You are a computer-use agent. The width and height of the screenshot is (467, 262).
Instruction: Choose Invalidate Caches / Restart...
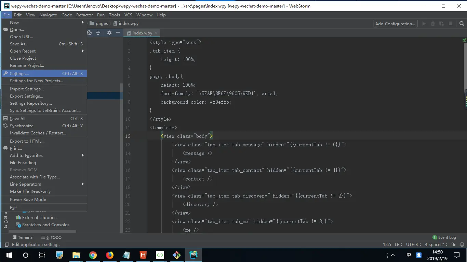click(44, 133)
